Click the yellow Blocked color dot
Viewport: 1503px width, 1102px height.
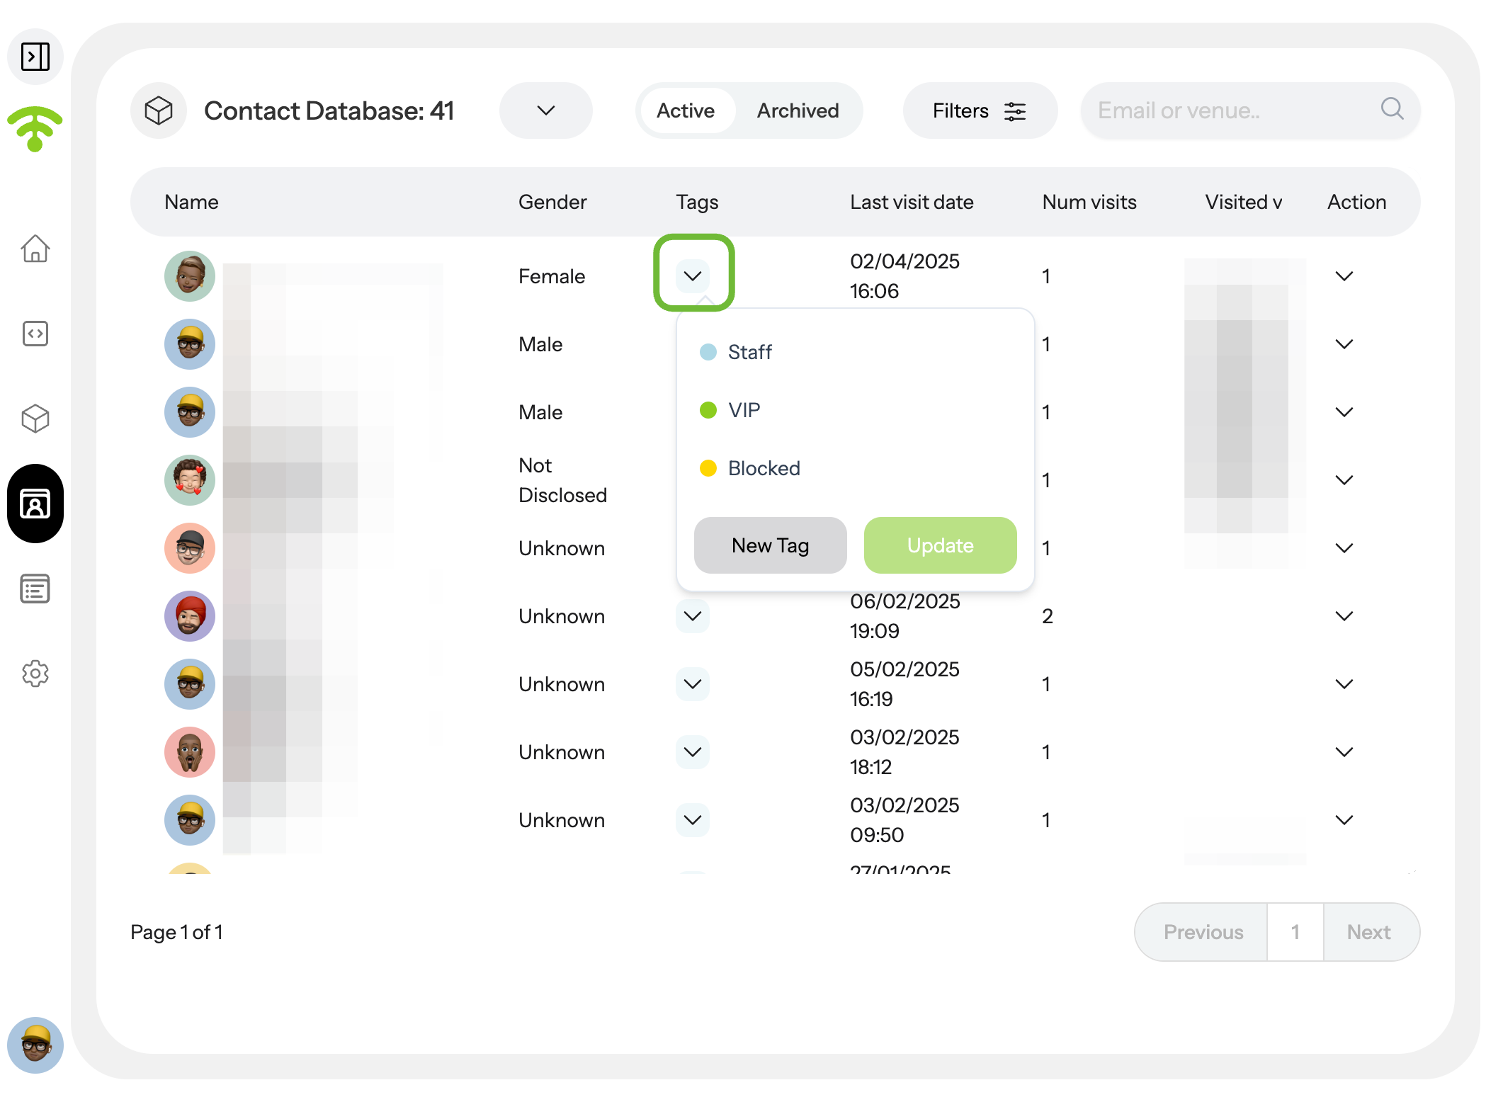pyautogui.click(x=708, y=468)
